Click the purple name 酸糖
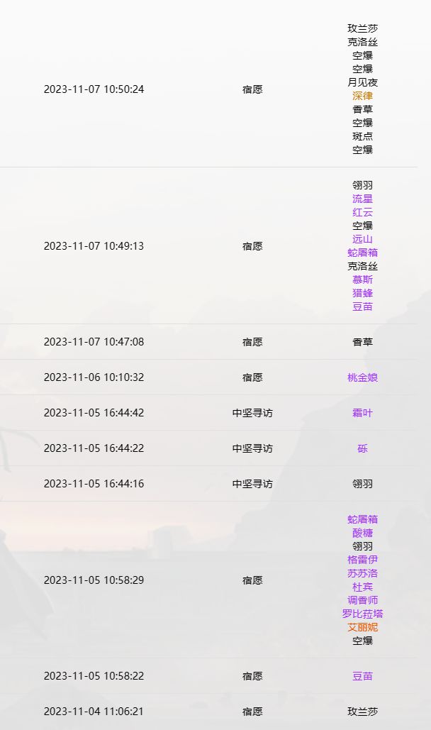Screen dimensions: 431x730 [x=362, y=533]
